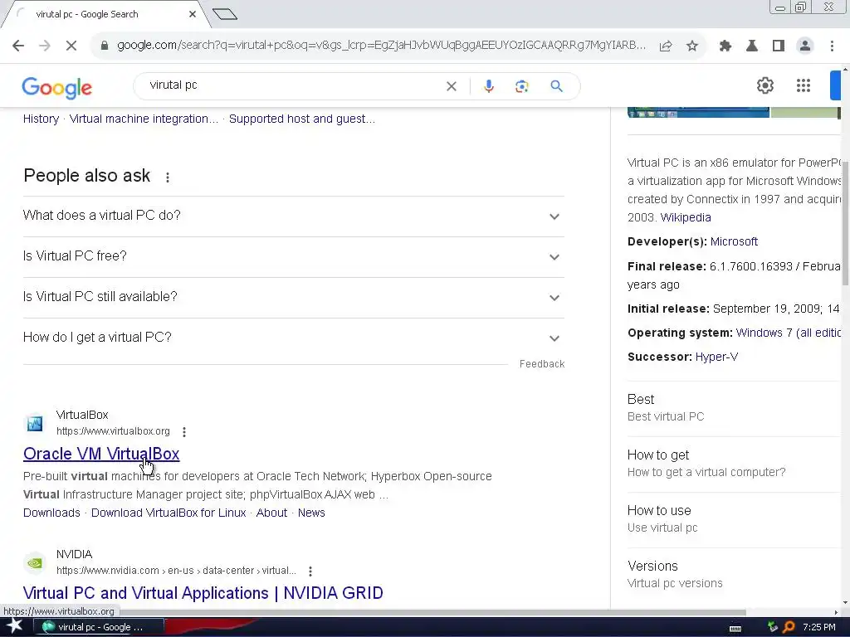The image size is (850, 637).
Task: Go back using the browser back arrow
Action: [18, 46]
